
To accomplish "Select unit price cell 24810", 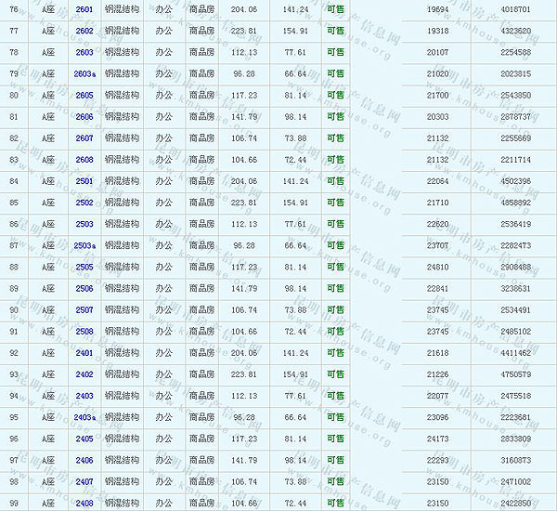I will click(437, 267).
